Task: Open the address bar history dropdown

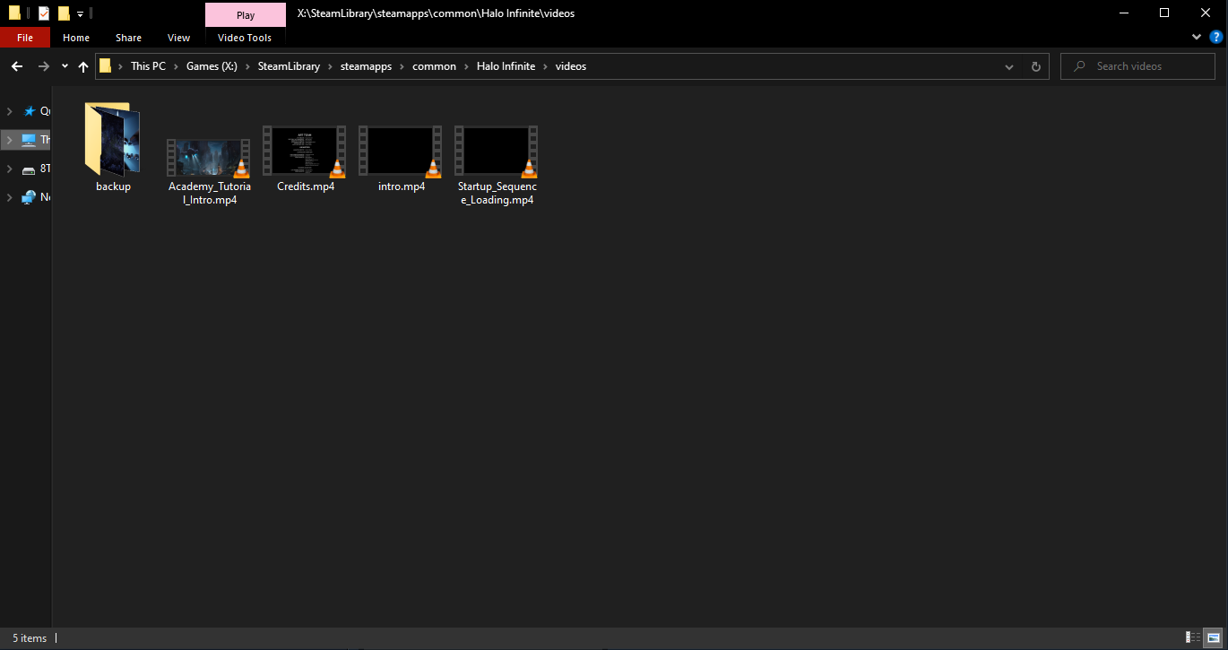Action: [x=1009, y=66]
